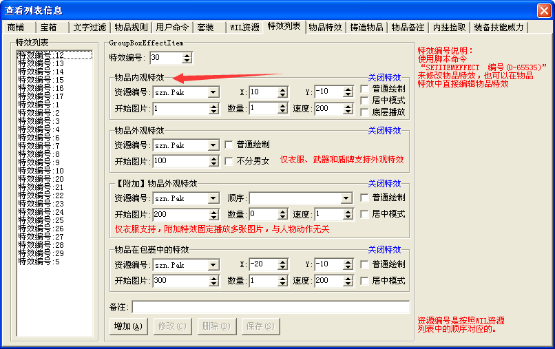
Task: Click 速度 spinner in 物品内观特效
Action: tap(348, 108)
